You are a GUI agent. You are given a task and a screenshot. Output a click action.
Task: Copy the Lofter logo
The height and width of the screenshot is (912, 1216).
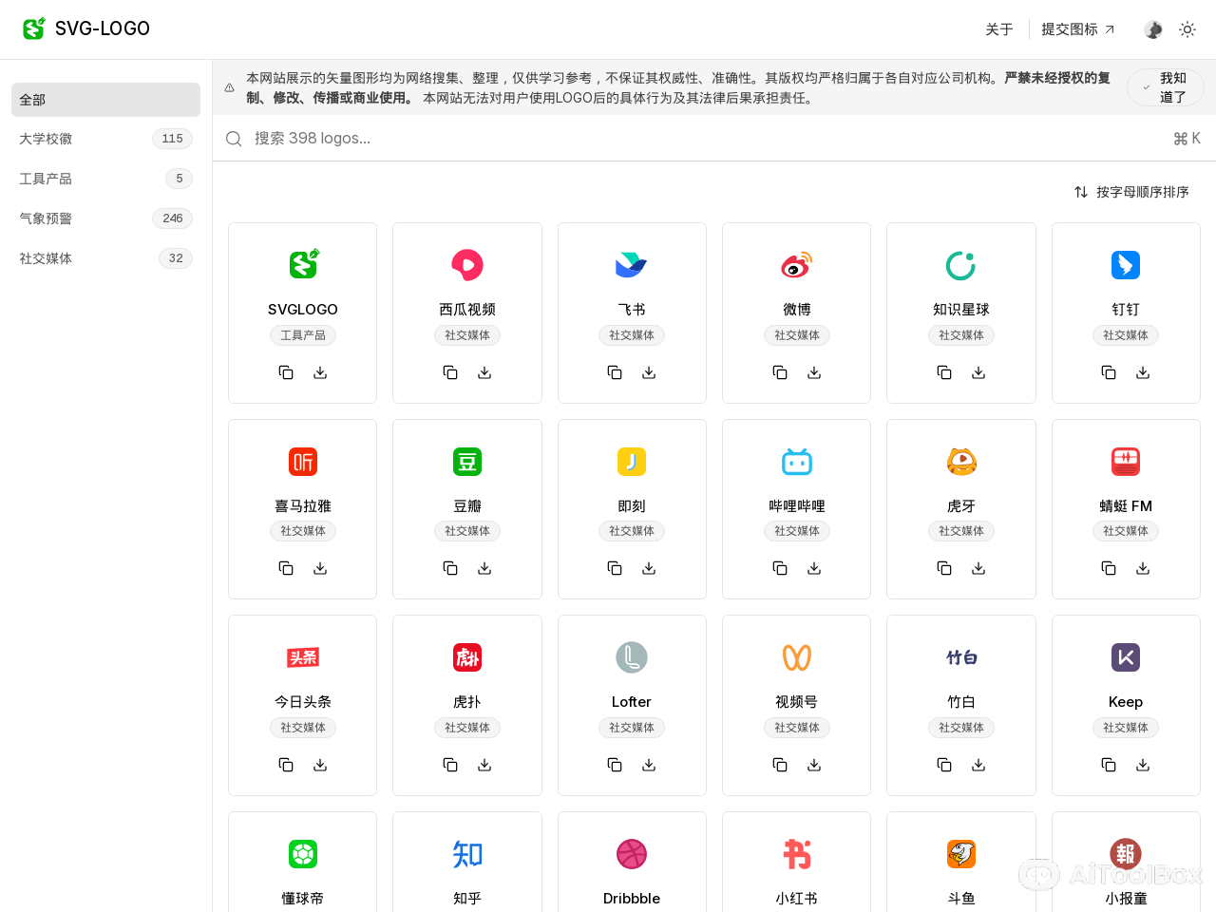pyautogui.click(x=615, y=765)
